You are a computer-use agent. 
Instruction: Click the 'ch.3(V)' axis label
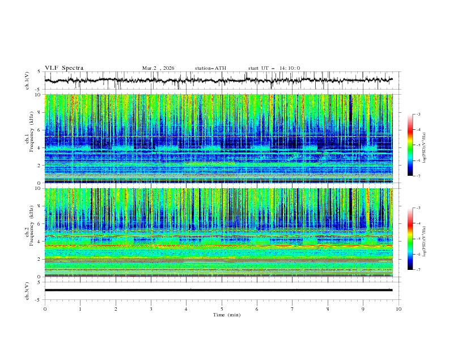(x=27, y=291)
